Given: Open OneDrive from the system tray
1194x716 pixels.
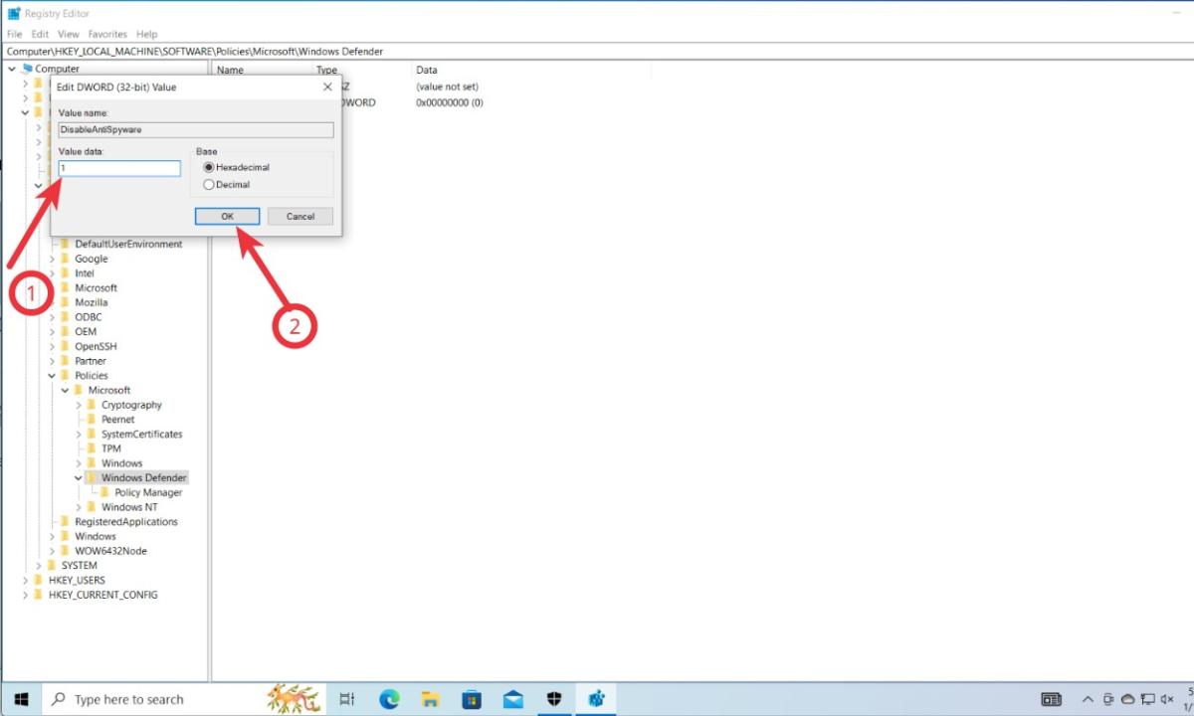Looking at the screenshot, I should click(1127, 698).
